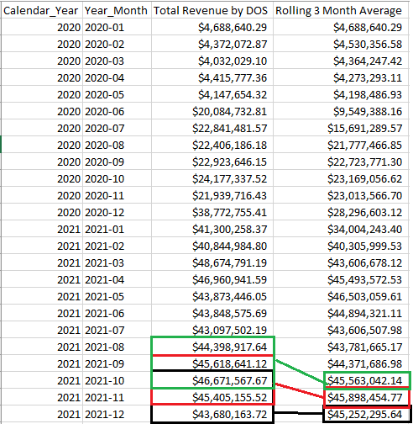Click rolling average cell $15,691,289.57
Image resolution: width=413 pixels, height=424 pixels.
(x=341, y=128)
